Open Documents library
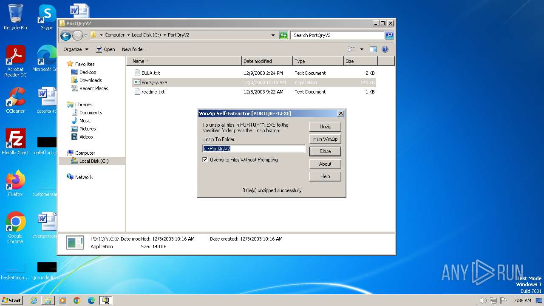Screen dimensions: 544x306 tap(91, 113)
